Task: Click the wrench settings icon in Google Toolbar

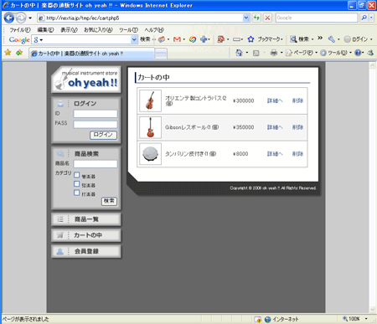Action: tap(332, 39)
